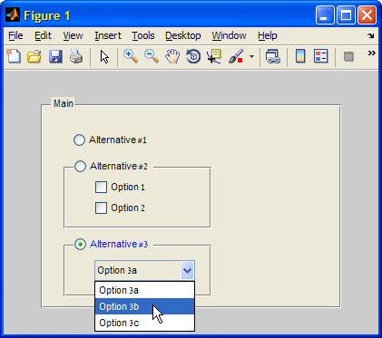
Task: Select the Zoom In magnifier tool
Action: [x=131, y=56]
